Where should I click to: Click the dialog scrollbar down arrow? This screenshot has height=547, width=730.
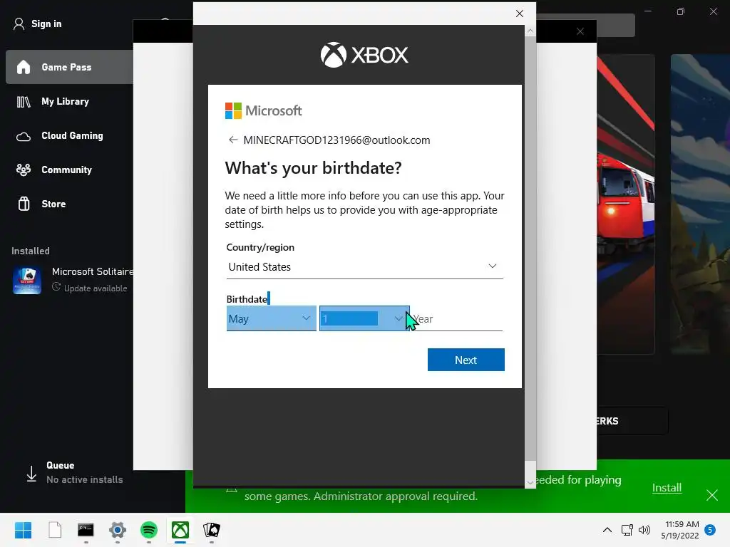click(x=530, y=483)
